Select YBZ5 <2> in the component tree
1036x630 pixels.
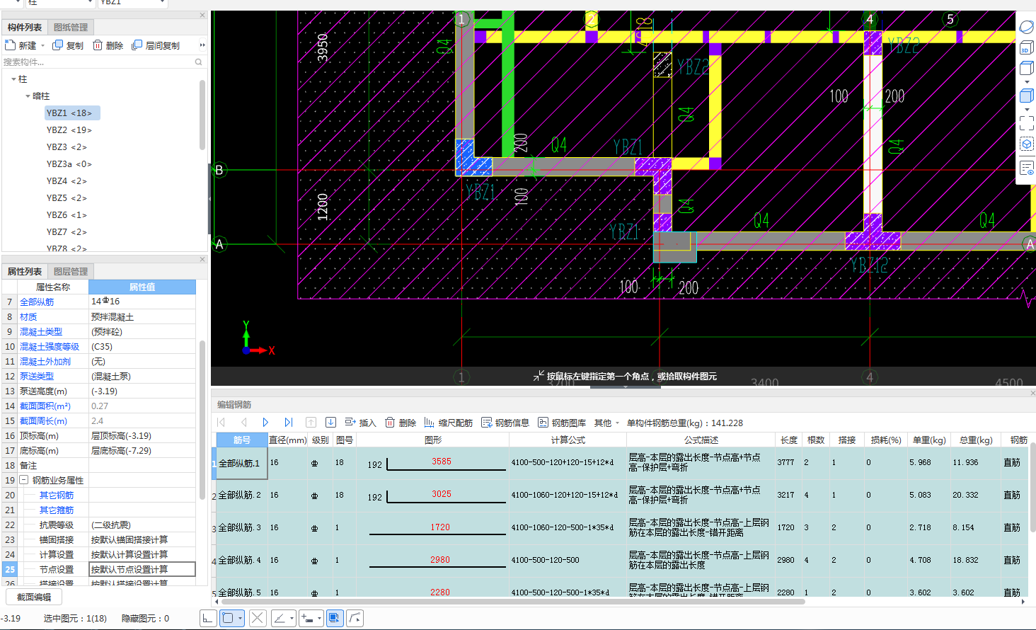pyautogui.click(x=67, y=198)
